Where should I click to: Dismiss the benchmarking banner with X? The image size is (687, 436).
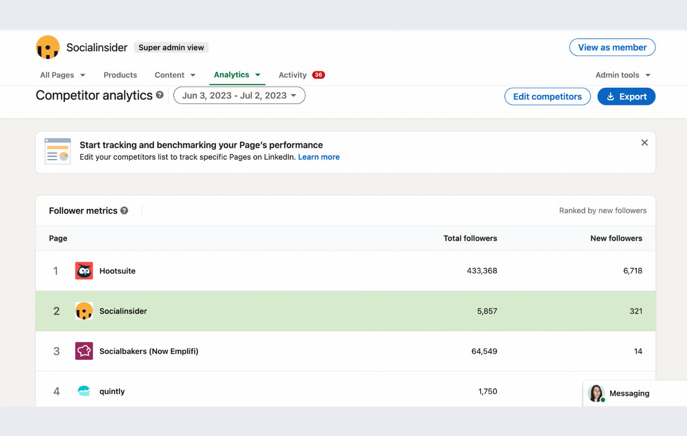[x=644, y=143]
